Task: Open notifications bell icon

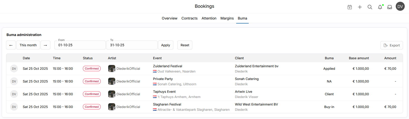Action: click(x=380, y=7)
